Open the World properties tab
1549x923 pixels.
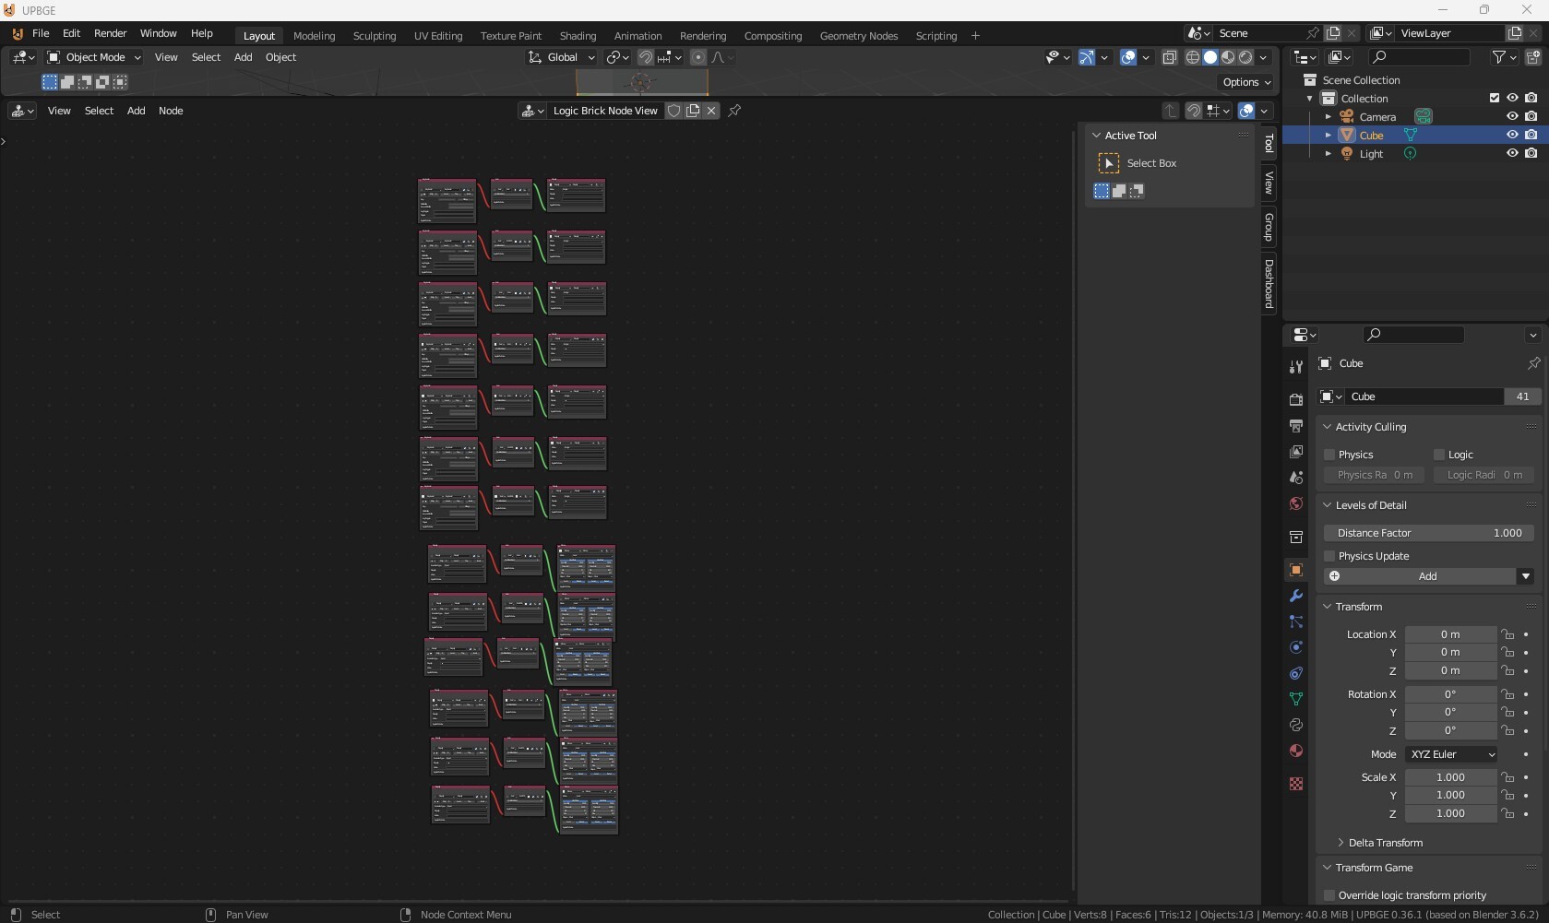coord(1296,503)
